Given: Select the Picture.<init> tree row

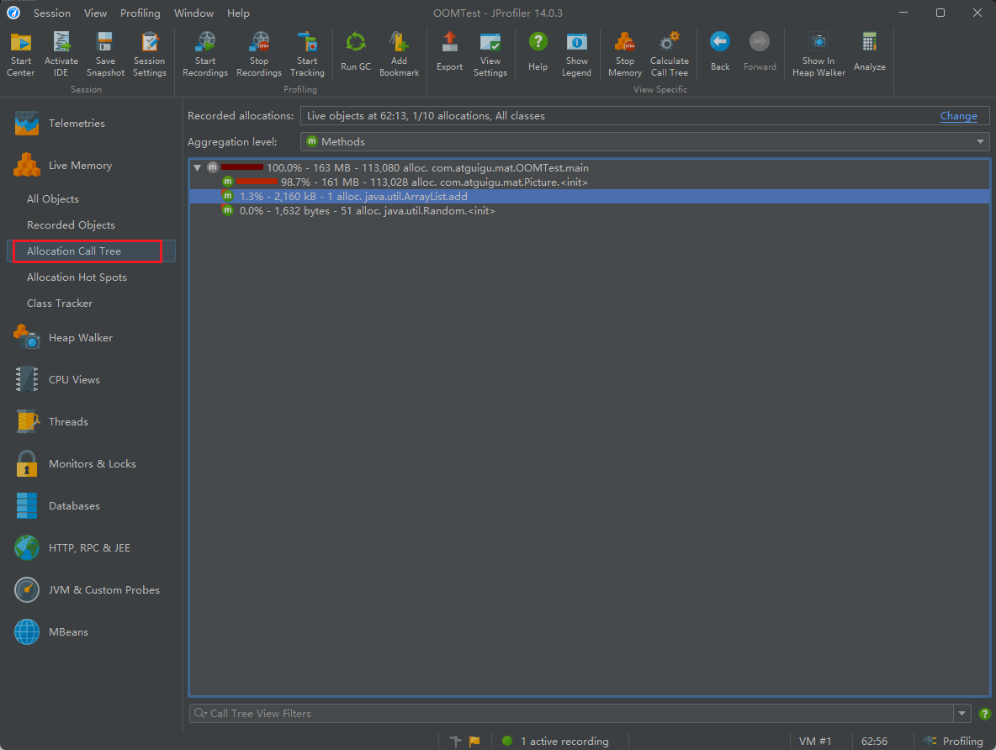Looking at the screenshot, I should [590, 182].
